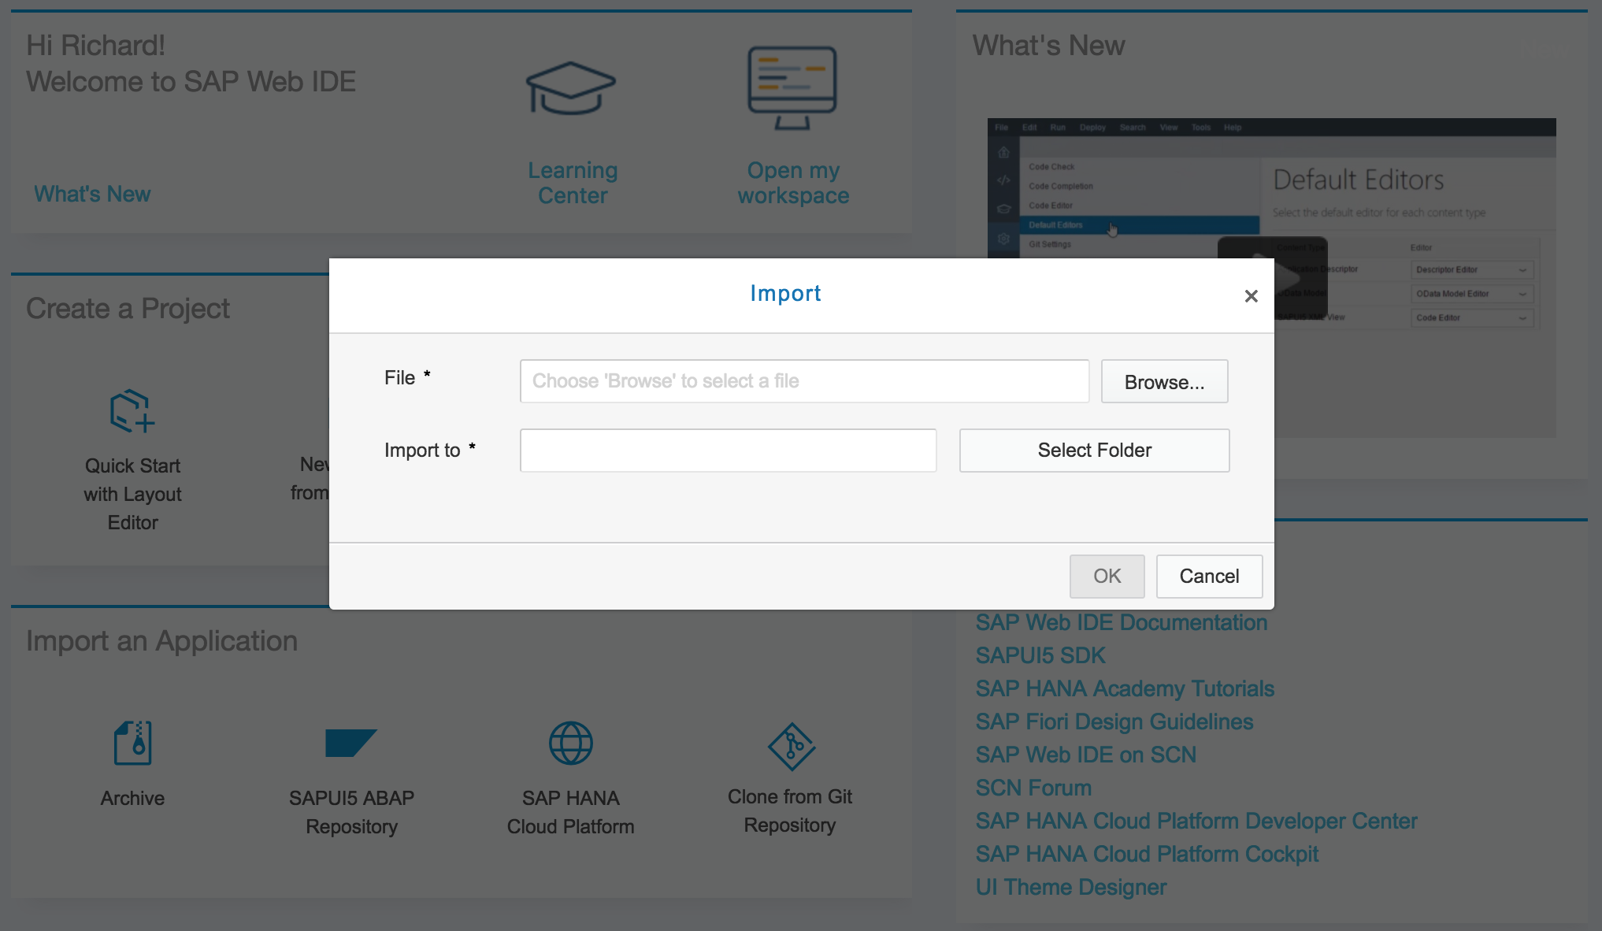Click the Quick Start with Layout Editor icon

tap(132, 410)
